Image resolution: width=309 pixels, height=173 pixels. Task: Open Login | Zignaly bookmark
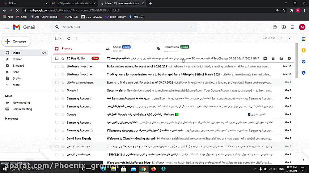tap(115, 17)
